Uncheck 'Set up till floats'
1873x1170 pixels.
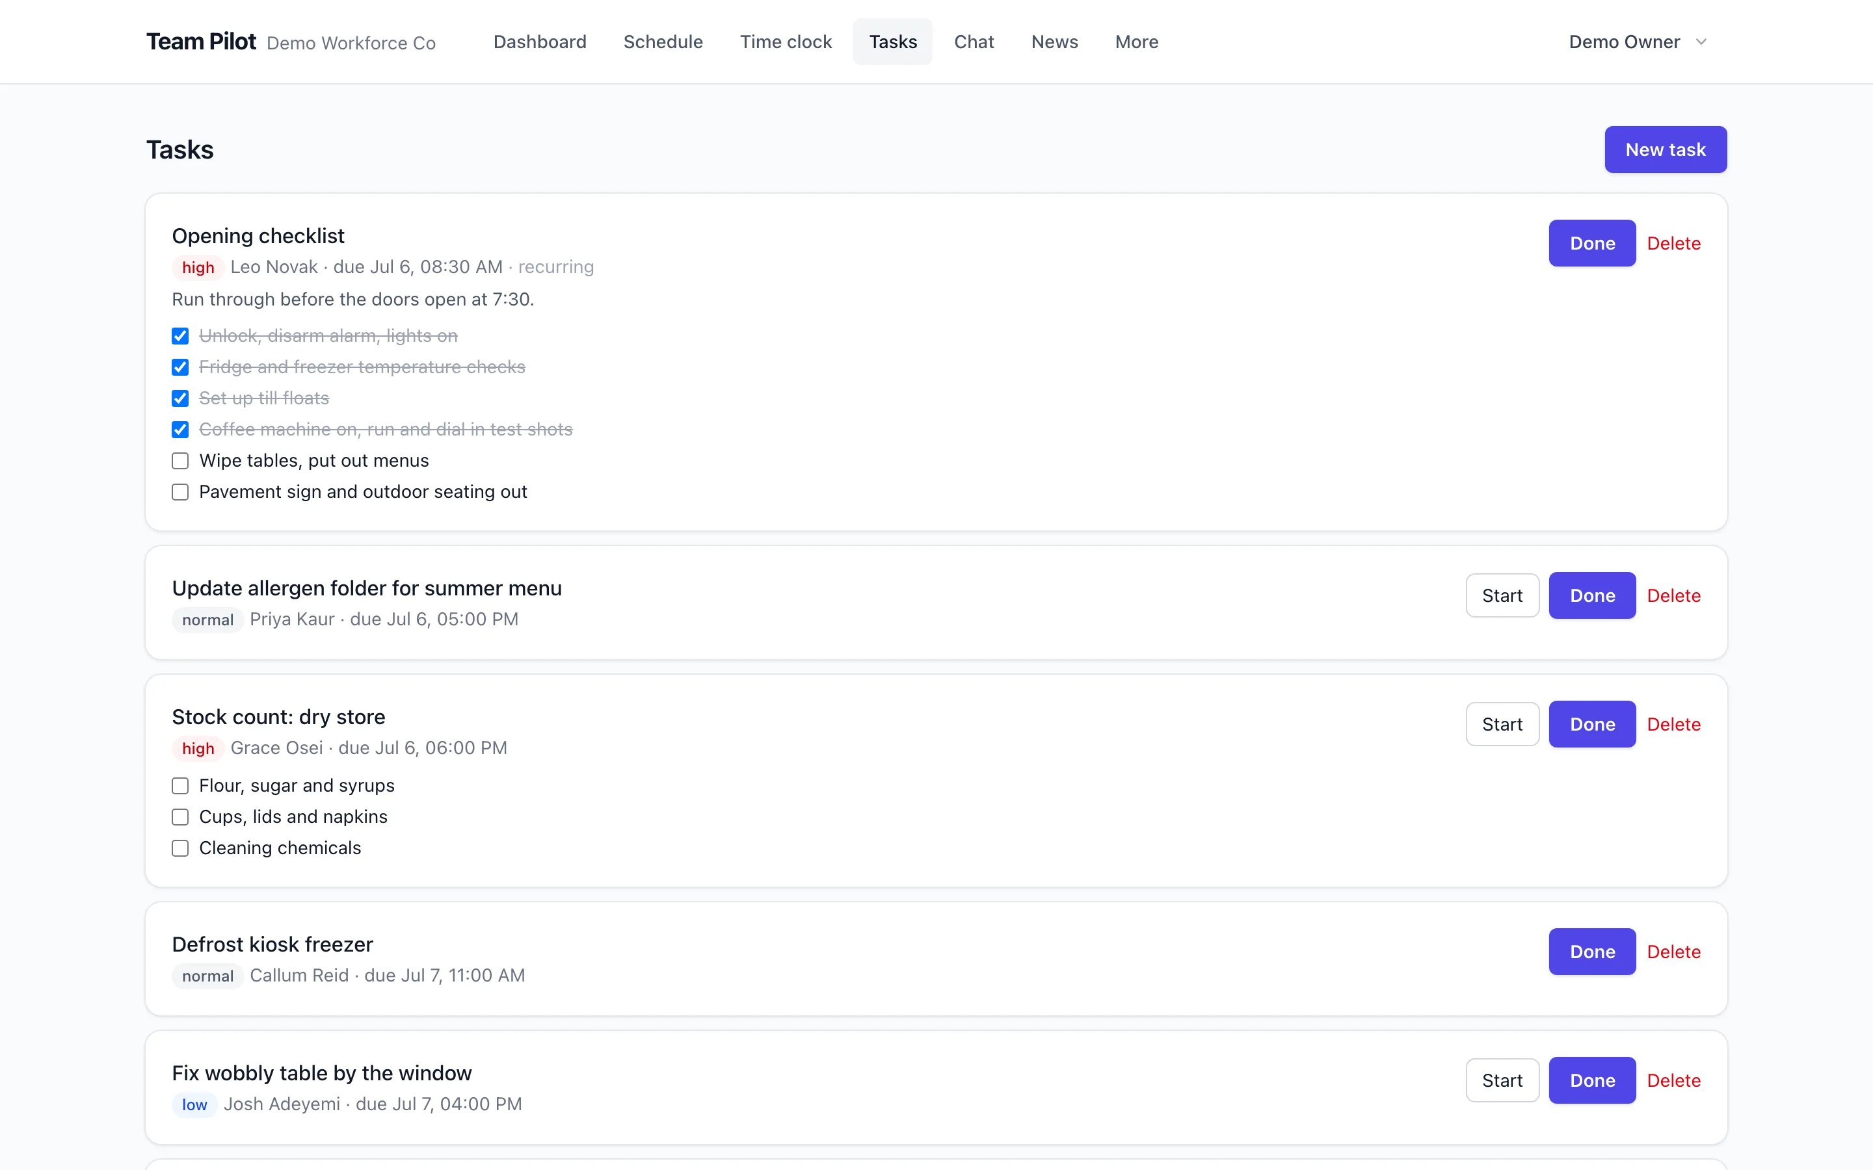[180, 398]
